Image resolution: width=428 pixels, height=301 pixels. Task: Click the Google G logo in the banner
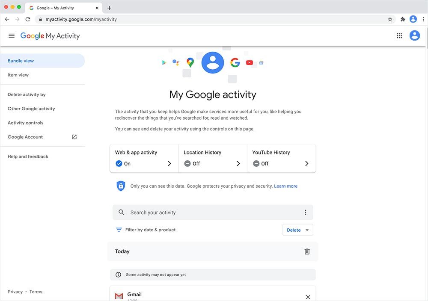coord(235,62)
